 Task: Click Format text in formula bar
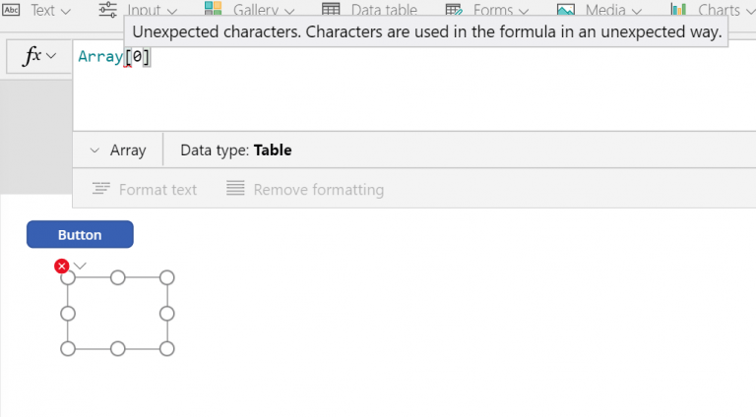click(x=145, y=189)
